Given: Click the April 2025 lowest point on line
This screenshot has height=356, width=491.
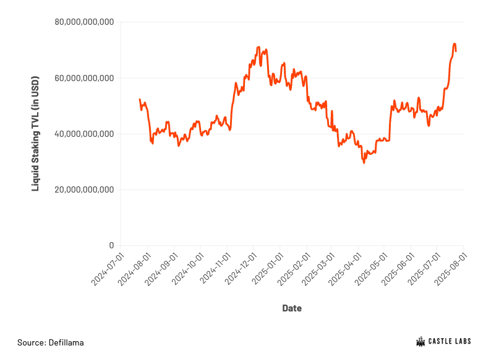Looking at the screenshot, I should pos(364,162).
